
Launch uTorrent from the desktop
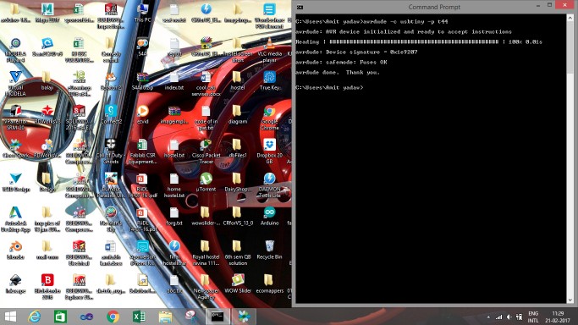point(206,183)
